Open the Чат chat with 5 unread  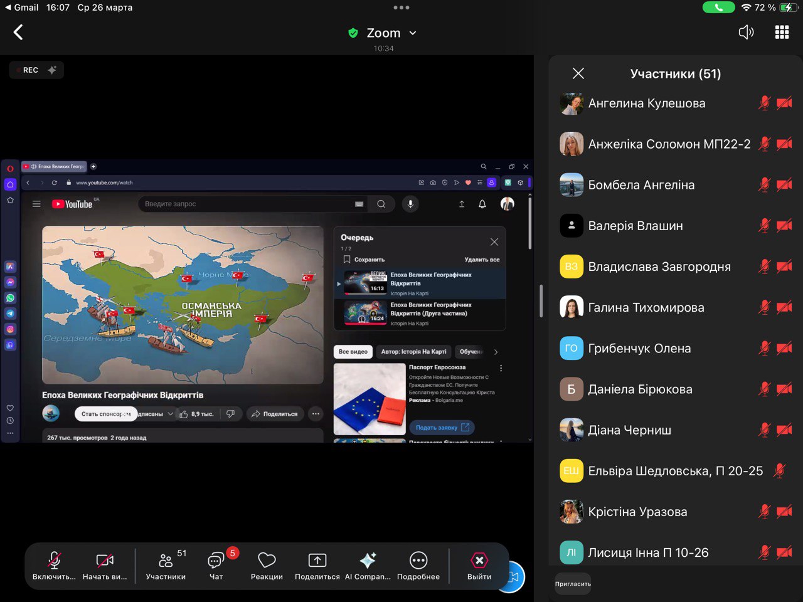coord(216,565)
